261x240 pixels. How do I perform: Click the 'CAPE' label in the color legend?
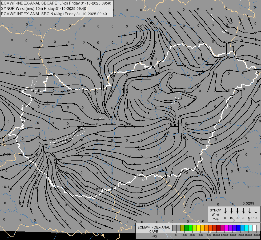click(x=154, y=232)
